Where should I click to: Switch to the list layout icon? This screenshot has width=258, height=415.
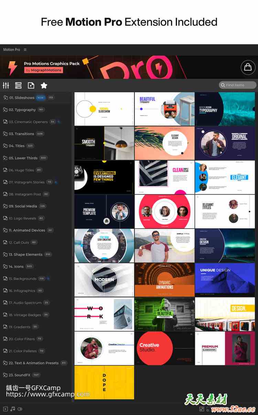18,85
